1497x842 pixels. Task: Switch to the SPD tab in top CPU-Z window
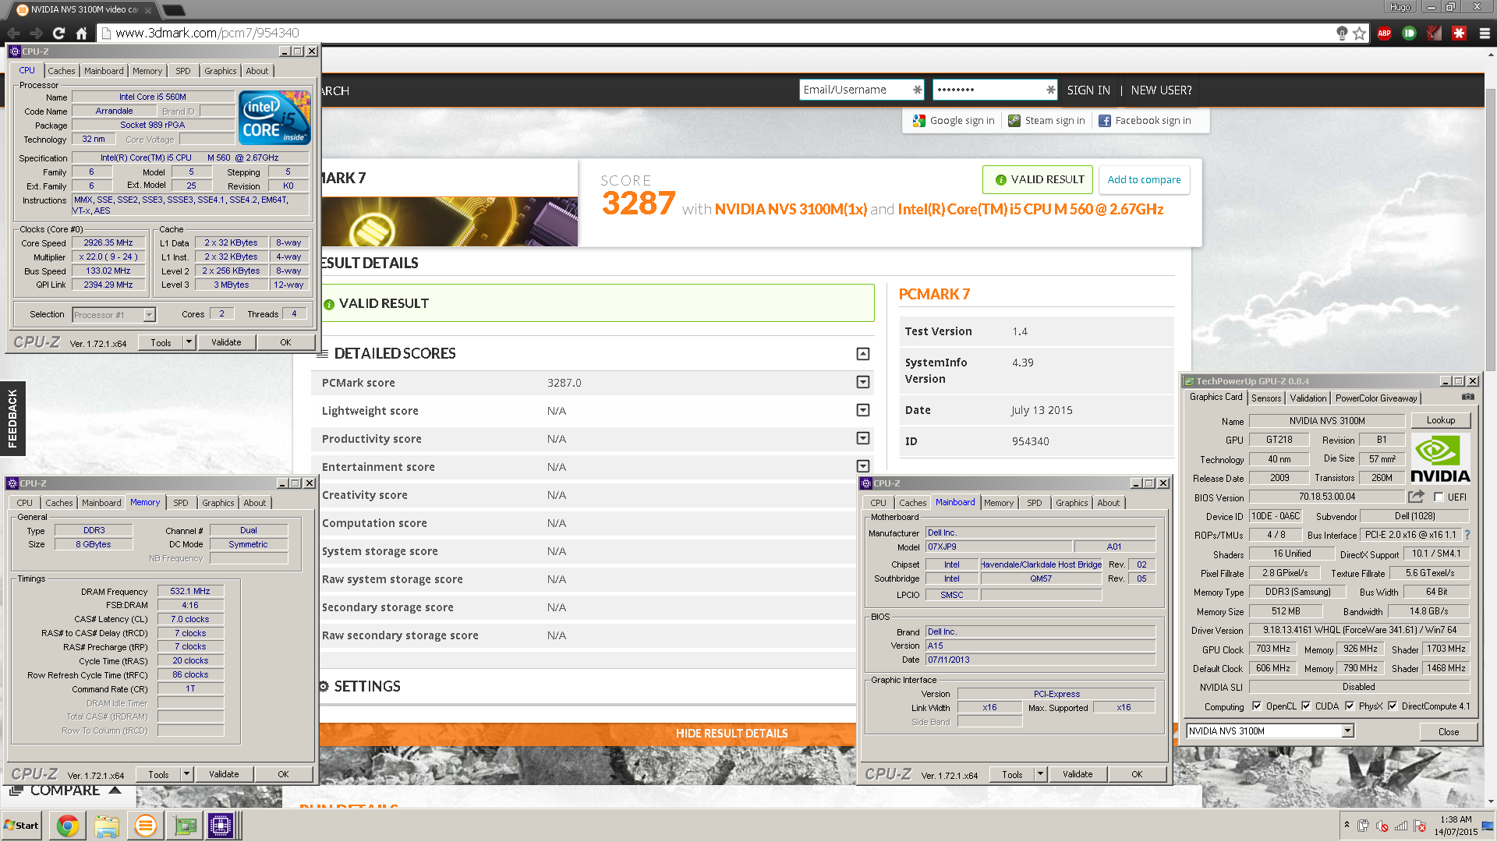pyautogui.click(x=183, y=71)
